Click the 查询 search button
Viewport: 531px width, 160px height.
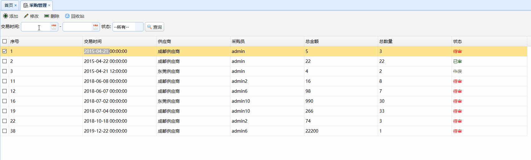154,27
